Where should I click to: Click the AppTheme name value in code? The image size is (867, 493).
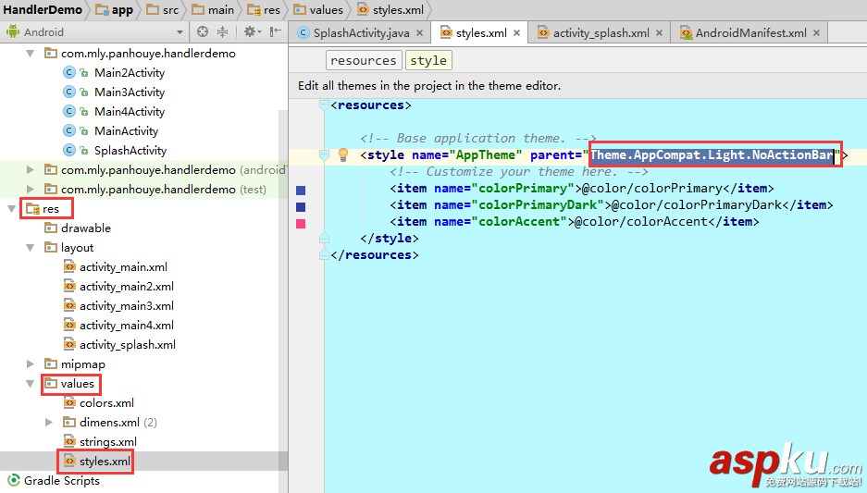coord(486,154)
